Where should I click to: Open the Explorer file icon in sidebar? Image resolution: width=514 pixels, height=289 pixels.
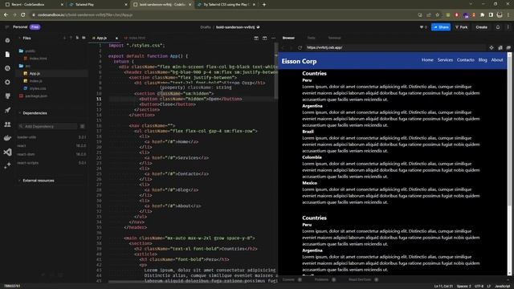click(x=7, y=55)
